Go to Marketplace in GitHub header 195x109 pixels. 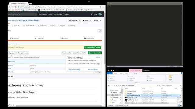(x=58, y=14)
